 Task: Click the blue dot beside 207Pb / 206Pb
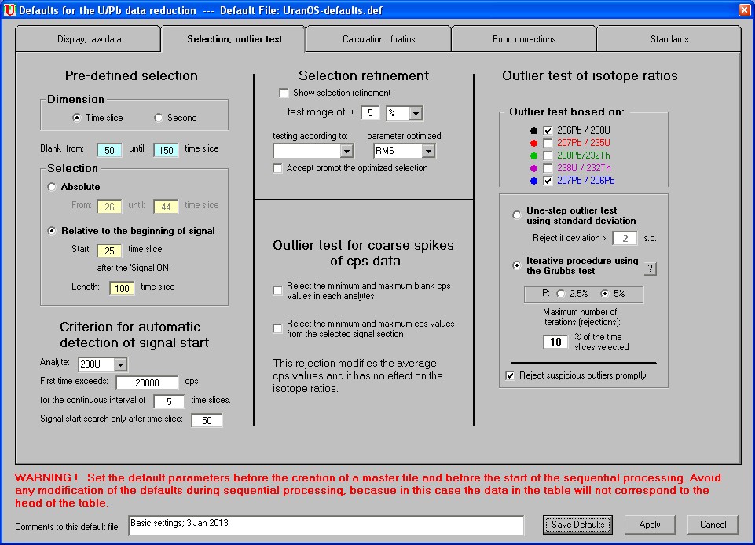coord(533,181)
